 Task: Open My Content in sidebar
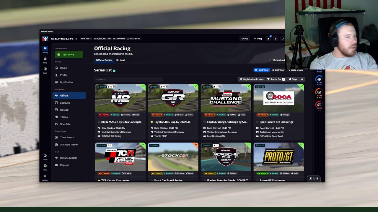[69, 82]
